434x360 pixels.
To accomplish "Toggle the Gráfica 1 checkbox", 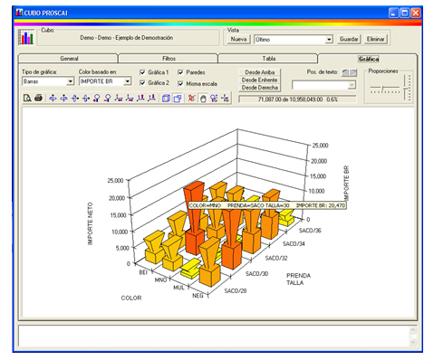I will coord(142,72).
